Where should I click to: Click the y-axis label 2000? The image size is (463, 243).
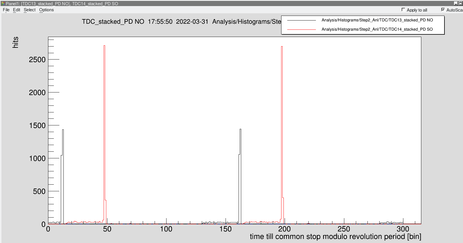pos(37,93)
